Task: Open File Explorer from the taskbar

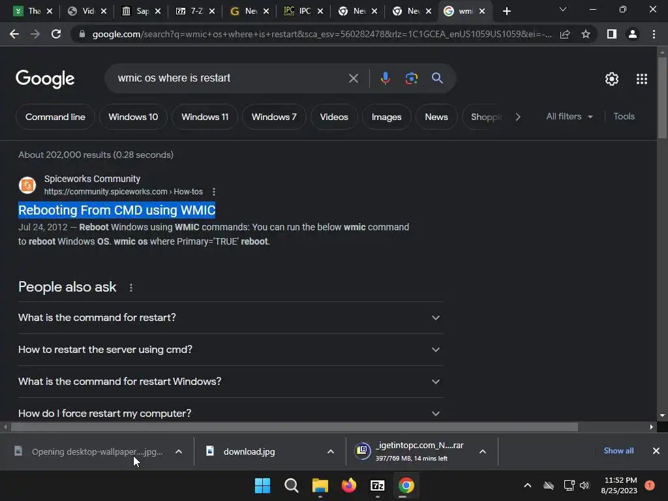Action: pyautogui.click(x=320, y=485)
